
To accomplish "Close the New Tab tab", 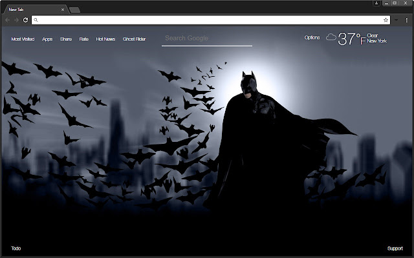I will [63, 10].
